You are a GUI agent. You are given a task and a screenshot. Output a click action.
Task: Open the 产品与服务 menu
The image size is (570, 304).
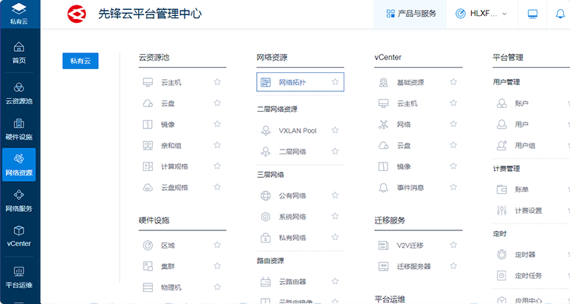coord(411,14)
